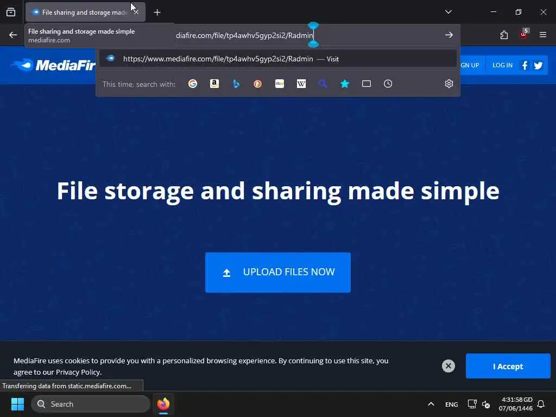556x417 pixels.
Task: Open Firefox View icon in tab strip
Action: click(x=11, y=12)
